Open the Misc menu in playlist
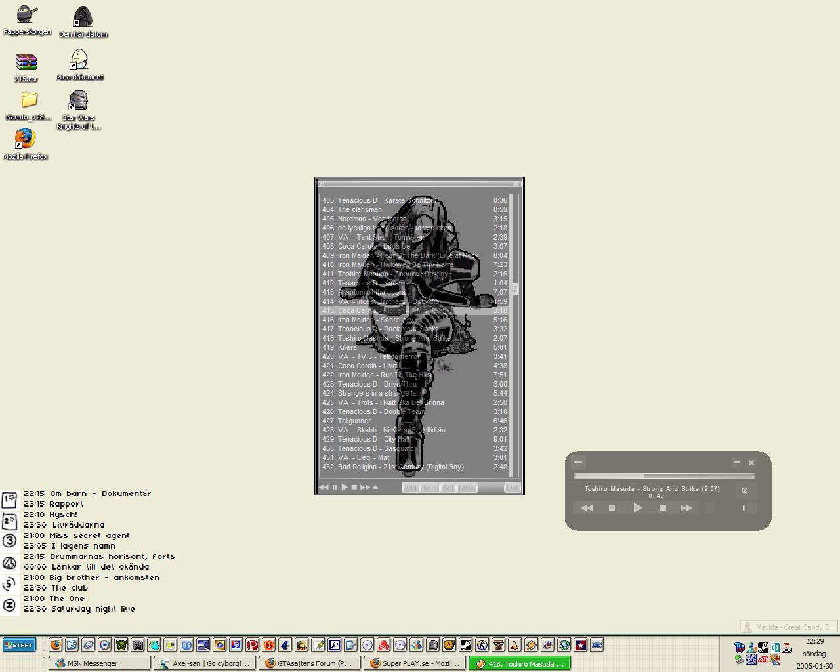This screenshot has width=840, height=672. point(467,488)
